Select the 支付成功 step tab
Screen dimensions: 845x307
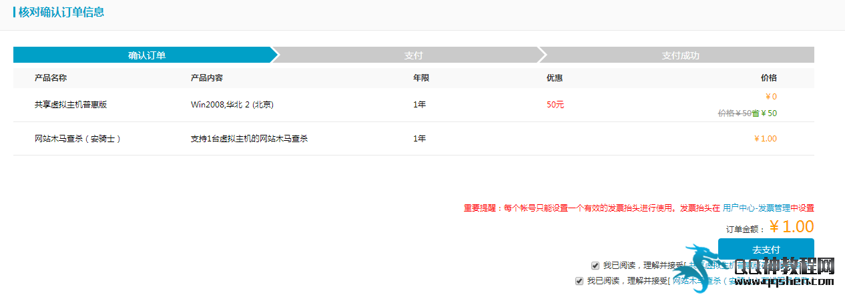coord(679,55)
